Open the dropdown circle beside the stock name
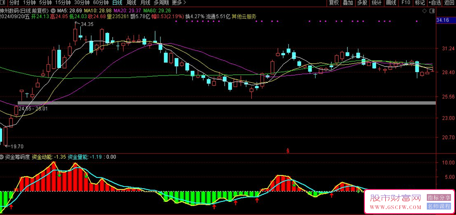Screen dimensions: 456x215 point(53,11)
